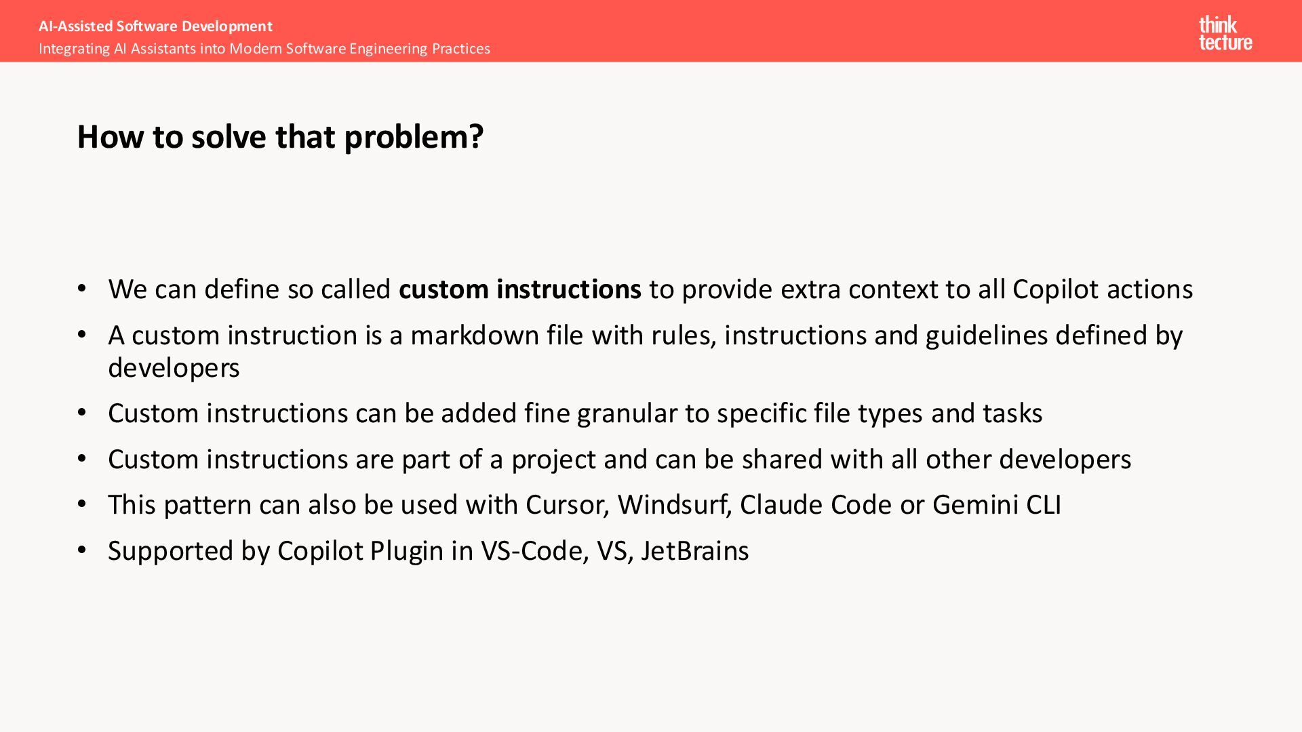Click the first bullet point marker
1302x732 pixels.
[x=82, y=289]
